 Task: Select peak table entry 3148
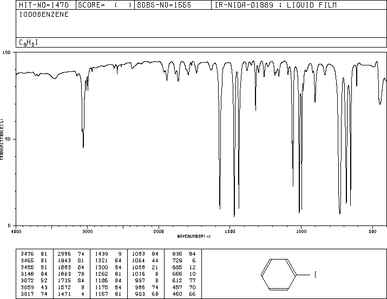point(27,274)
